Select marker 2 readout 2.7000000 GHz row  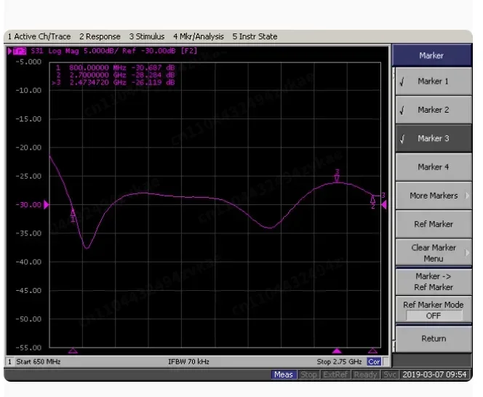(116, 75)
